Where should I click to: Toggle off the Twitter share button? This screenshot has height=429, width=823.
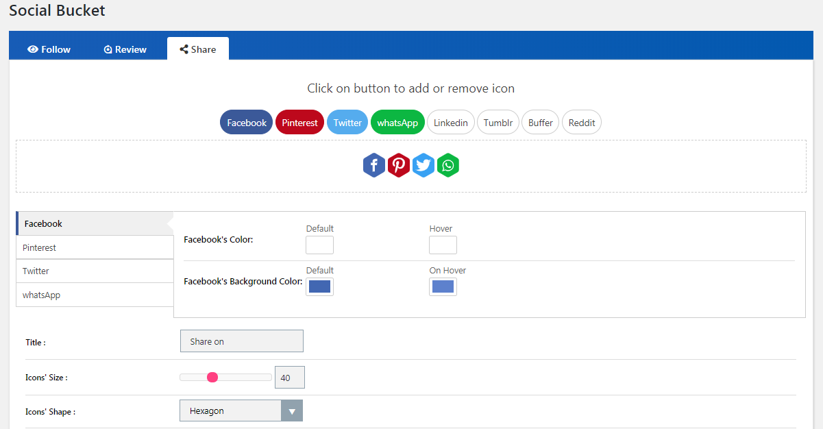[x=347, y=123]
